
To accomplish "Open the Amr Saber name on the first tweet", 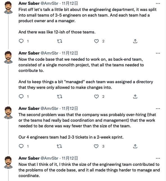I will tap(29, 3).
